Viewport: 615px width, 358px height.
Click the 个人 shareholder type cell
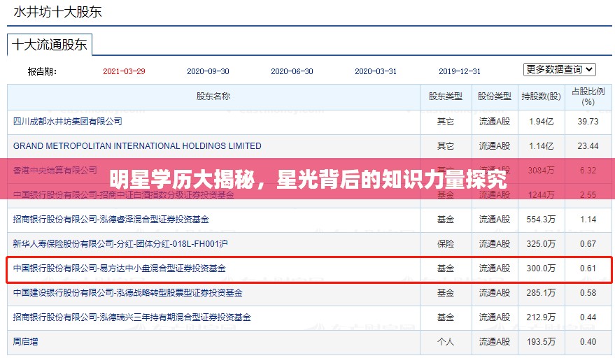446,341
